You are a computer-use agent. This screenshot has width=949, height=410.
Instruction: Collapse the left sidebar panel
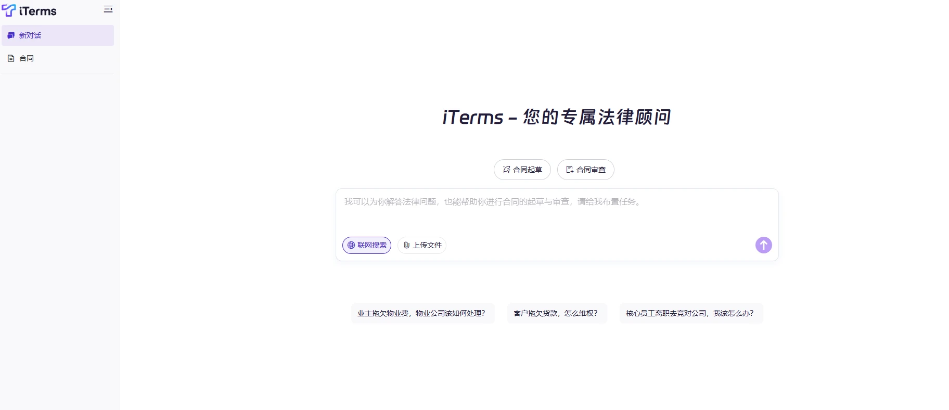108,9
